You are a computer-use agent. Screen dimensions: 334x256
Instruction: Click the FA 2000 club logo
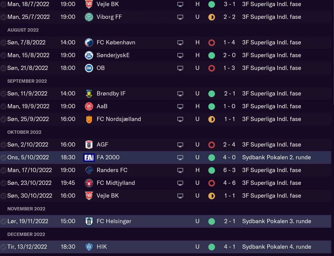89,157
